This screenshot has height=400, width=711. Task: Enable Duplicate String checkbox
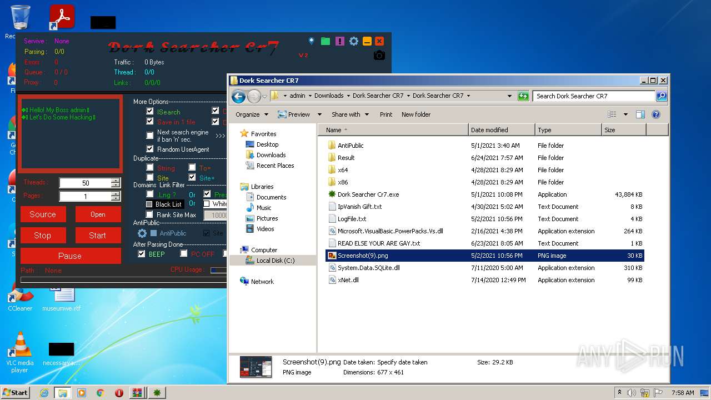pos(150,167)
